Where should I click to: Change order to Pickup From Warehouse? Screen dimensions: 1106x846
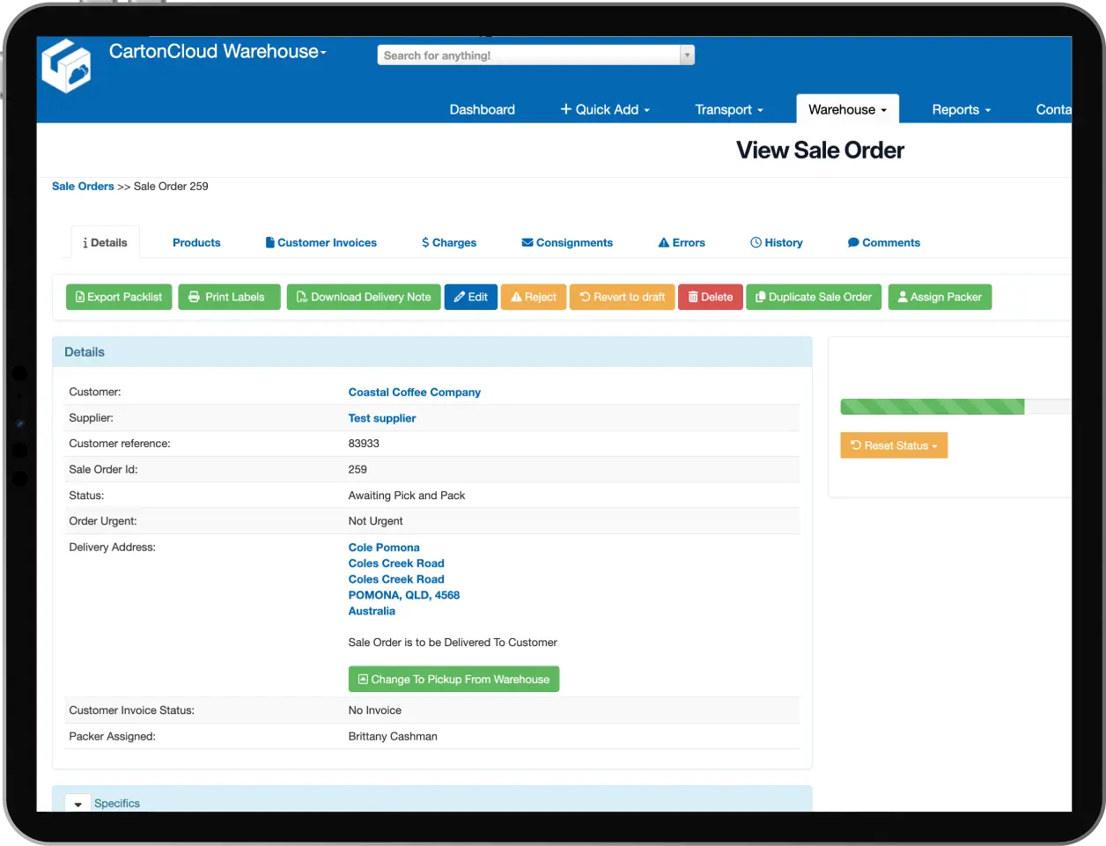453,679
